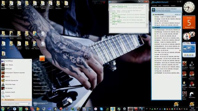Open The Saboteur folder on desktop
198x111 pixels.
4,5
